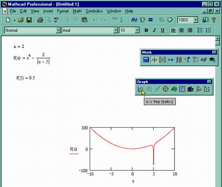
Task: Open the View menu
Action: click(35, 11)
